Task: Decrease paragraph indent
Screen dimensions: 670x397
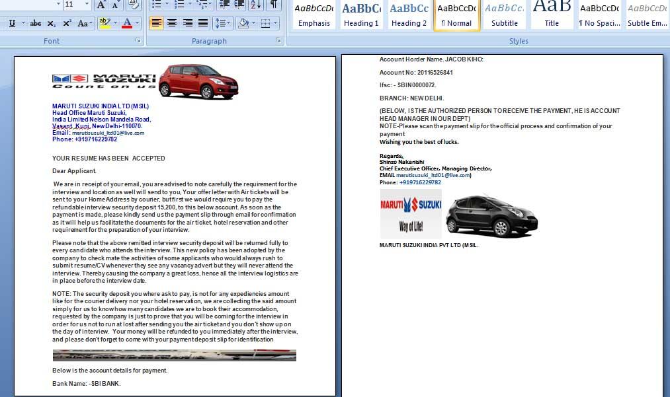Action: pyautogui.click(x=224, y=5)
